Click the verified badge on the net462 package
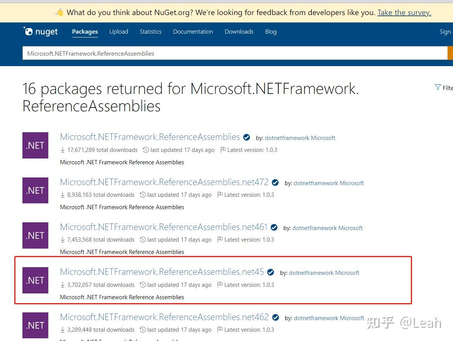The image size is (453, 341). [x=275, y=317]
